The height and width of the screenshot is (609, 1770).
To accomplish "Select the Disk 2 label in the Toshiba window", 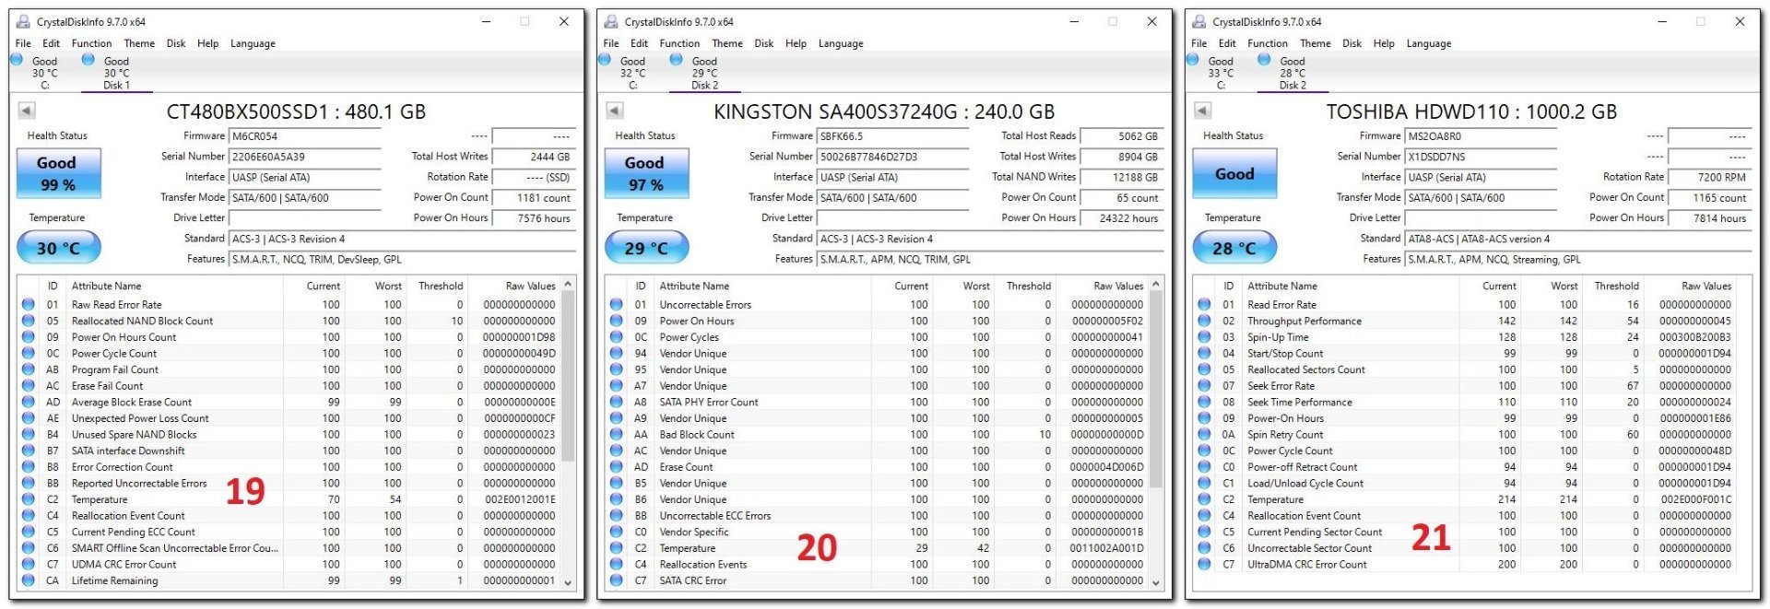I will [x=1292, y=85].
